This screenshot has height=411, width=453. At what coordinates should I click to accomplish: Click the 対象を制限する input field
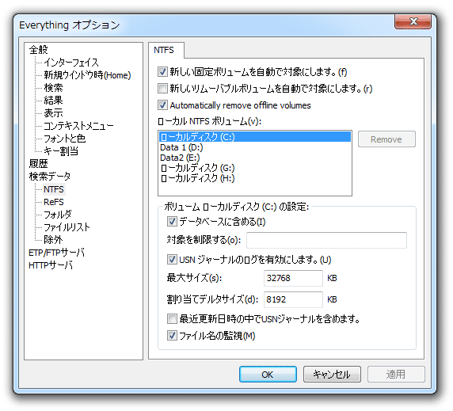pos(326,240)
